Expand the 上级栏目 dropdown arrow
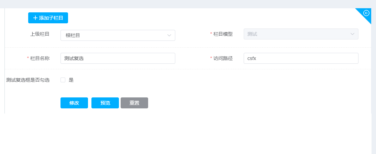This screenshot has width=376, height=154. tap(169, 35)
